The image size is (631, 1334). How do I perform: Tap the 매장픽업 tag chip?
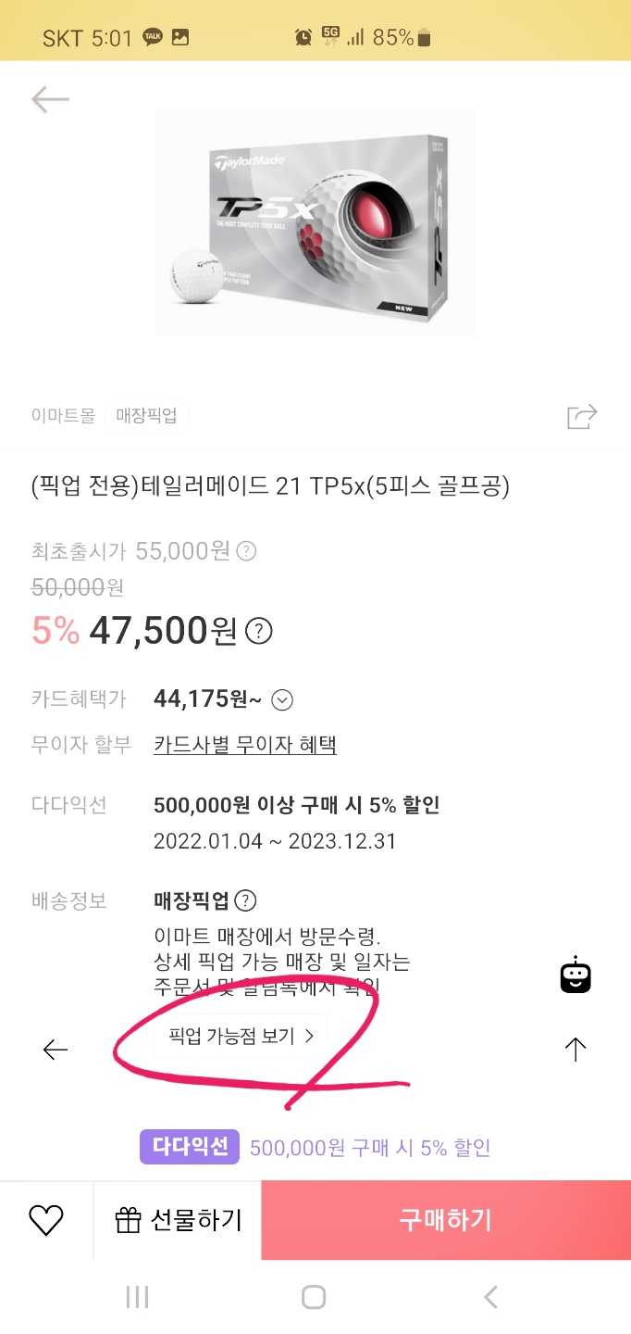tap(146, 417)
